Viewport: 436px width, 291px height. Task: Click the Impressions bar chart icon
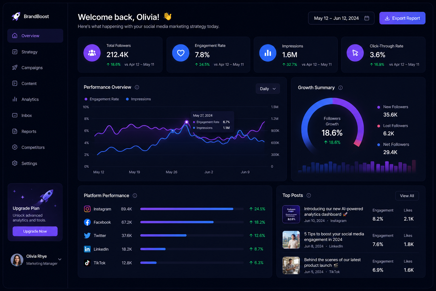[268, 53]
